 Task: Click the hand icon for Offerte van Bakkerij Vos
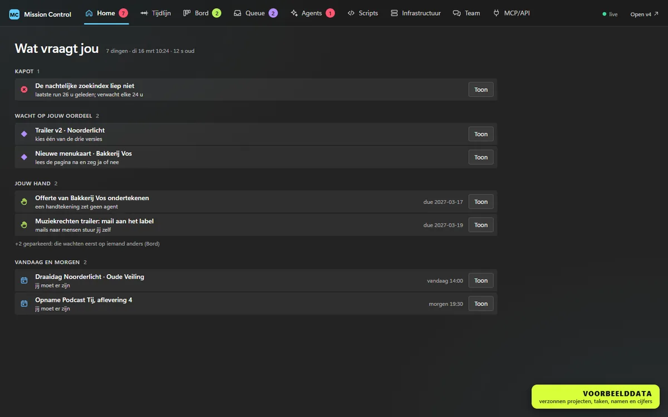(24, 202)
